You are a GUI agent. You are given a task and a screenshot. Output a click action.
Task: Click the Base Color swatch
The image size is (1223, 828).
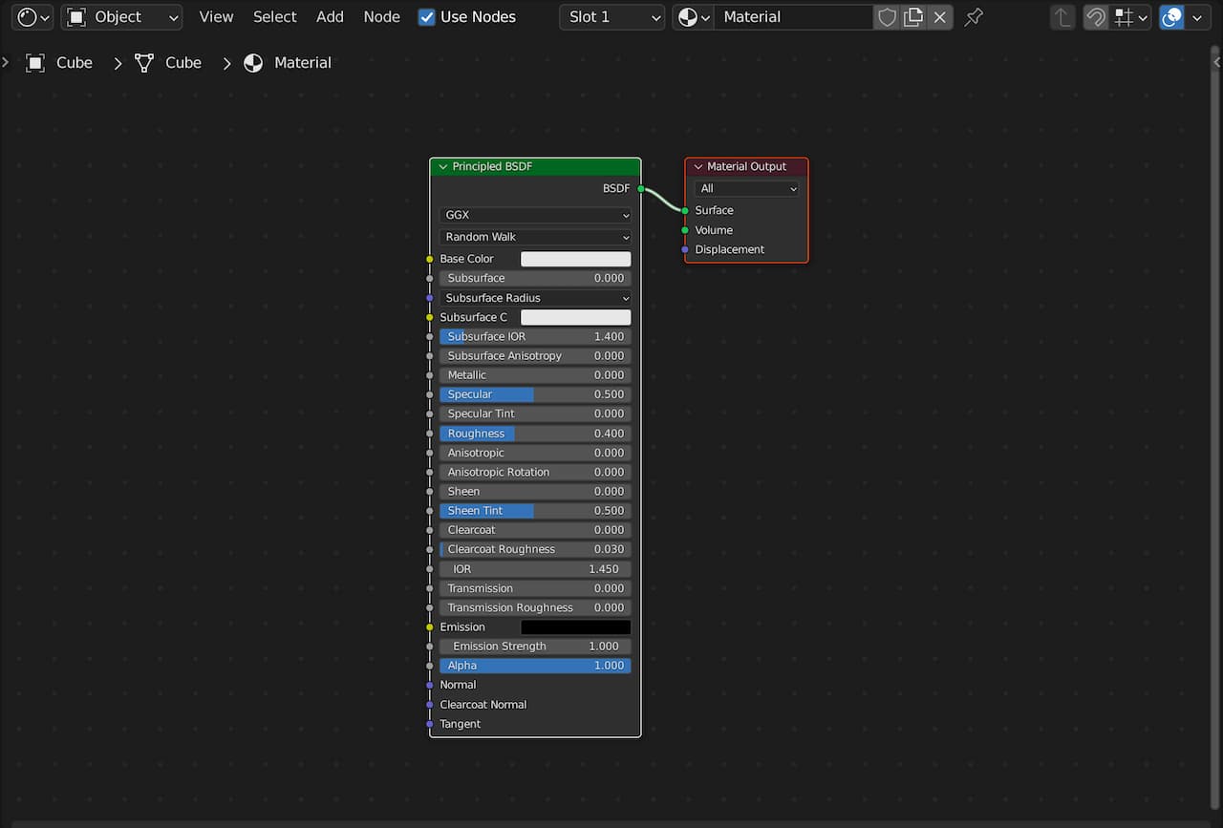click(575, 259)
